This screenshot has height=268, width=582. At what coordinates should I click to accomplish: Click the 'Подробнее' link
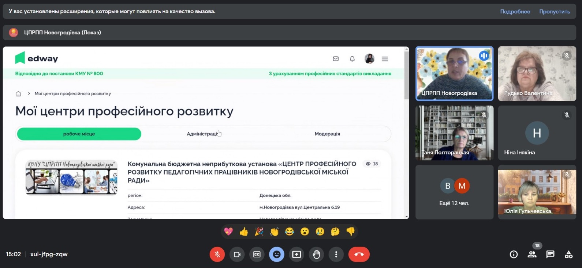(515, 12)
